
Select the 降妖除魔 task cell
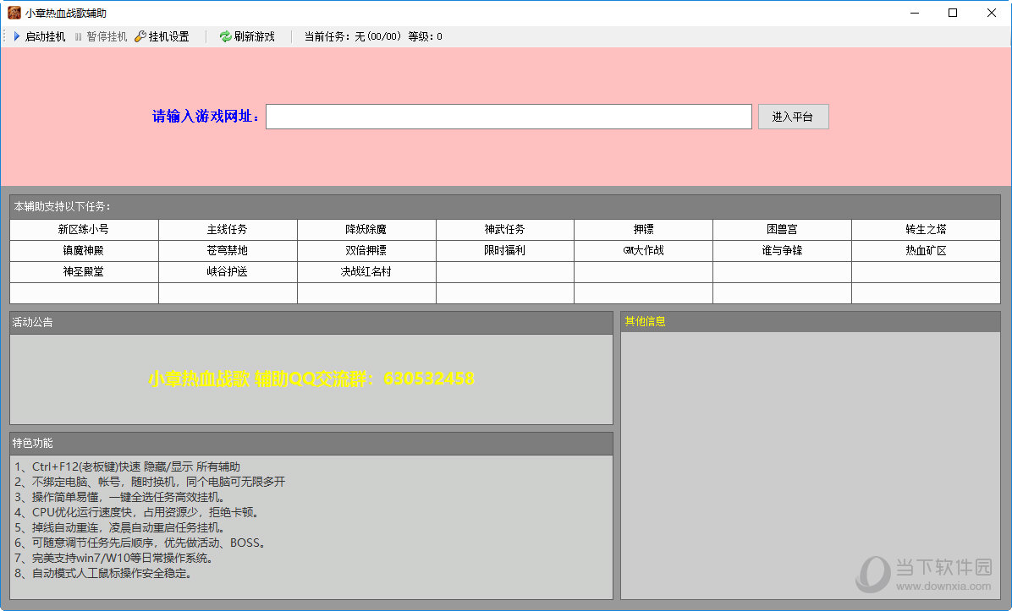[366, 230]
